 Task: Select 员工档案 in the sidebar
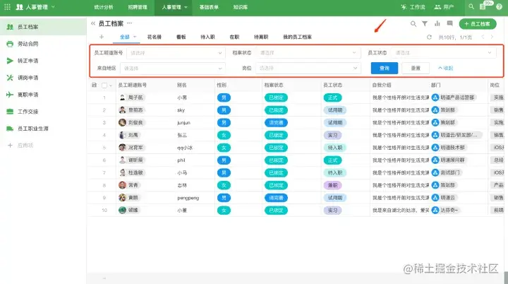(43, 27)
